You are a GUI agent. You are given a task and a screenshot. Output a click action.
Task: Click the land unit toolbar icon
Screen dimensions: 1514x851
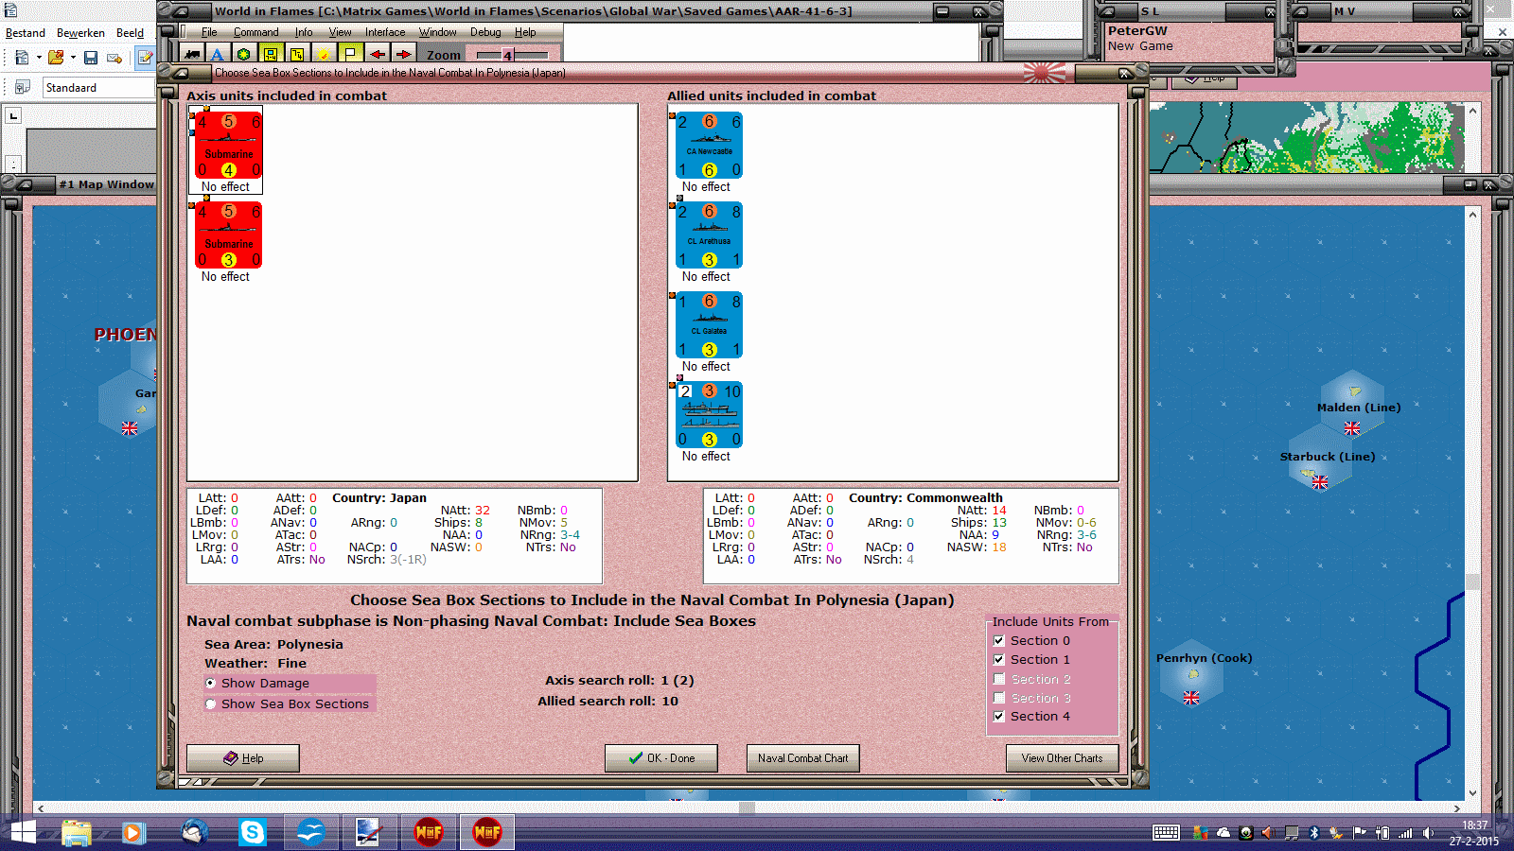pyautogui.click(x=192, y=55)
